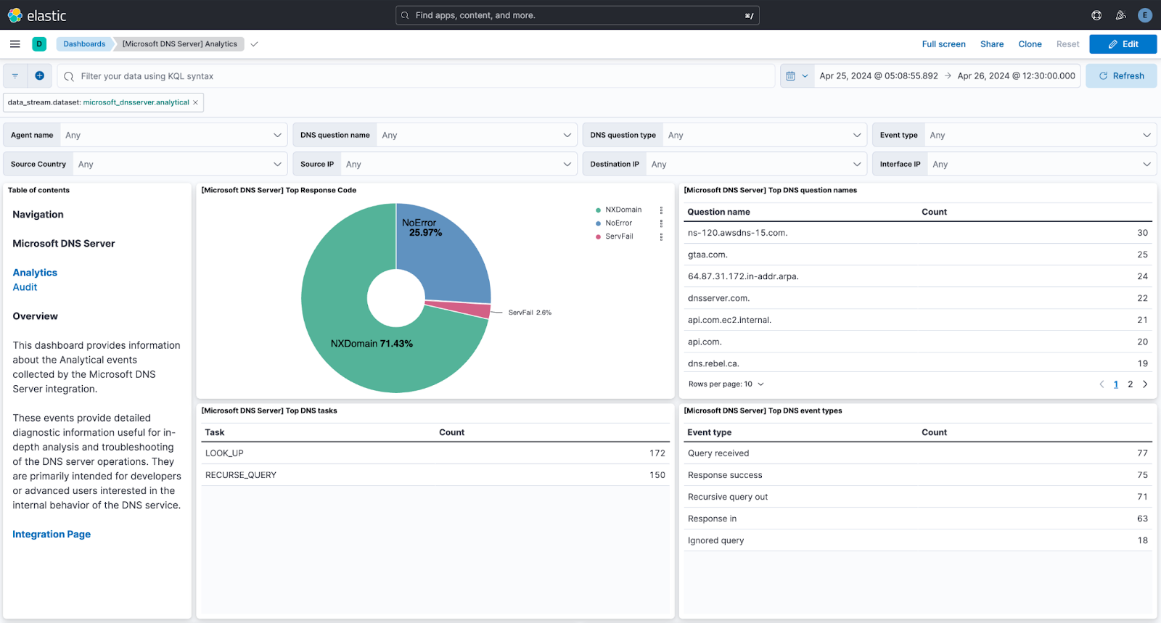Go to page 2 of question names
The width and height of the screenshot is (1161, 623).
1130,384
